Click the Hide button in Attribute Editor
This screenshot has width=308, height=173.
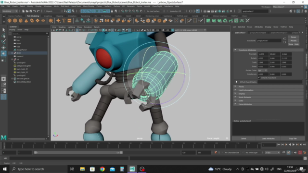(296, 44)
